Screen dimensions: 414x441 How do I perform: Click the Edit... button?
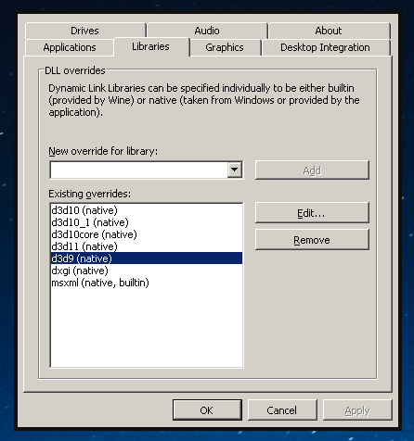point(312,213)
